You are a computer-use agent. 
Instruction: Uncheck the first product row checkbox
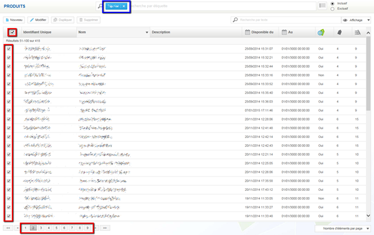point(9,48)
